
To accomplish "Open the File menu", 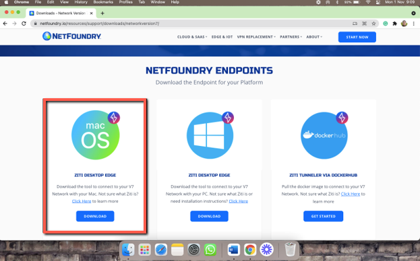I will (x=38, y=2).
